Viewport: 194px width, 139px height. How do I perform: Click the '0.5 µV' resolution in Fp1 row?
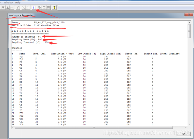point(62,56)
